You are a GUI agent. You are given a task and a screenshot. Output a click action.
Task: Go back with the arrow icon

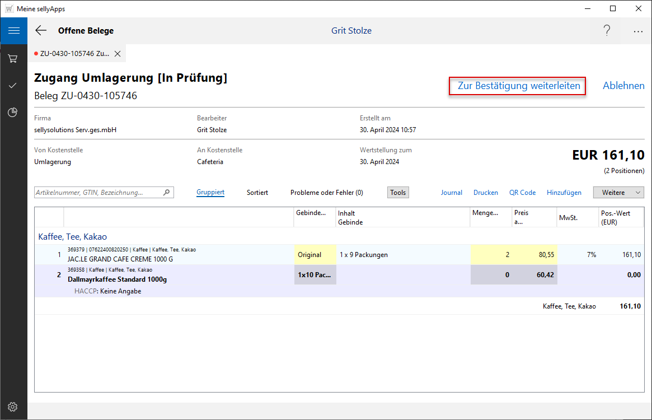(41, 31)
